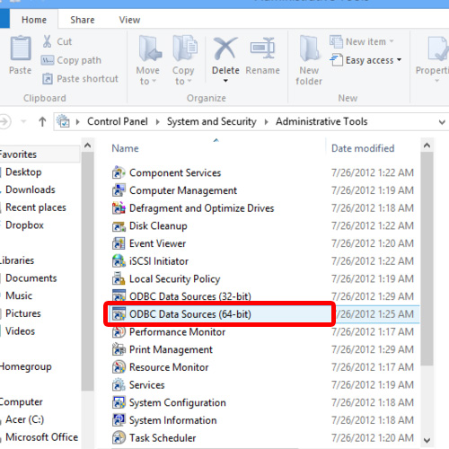Expand the New item dropdown arrow

point(392,41)
